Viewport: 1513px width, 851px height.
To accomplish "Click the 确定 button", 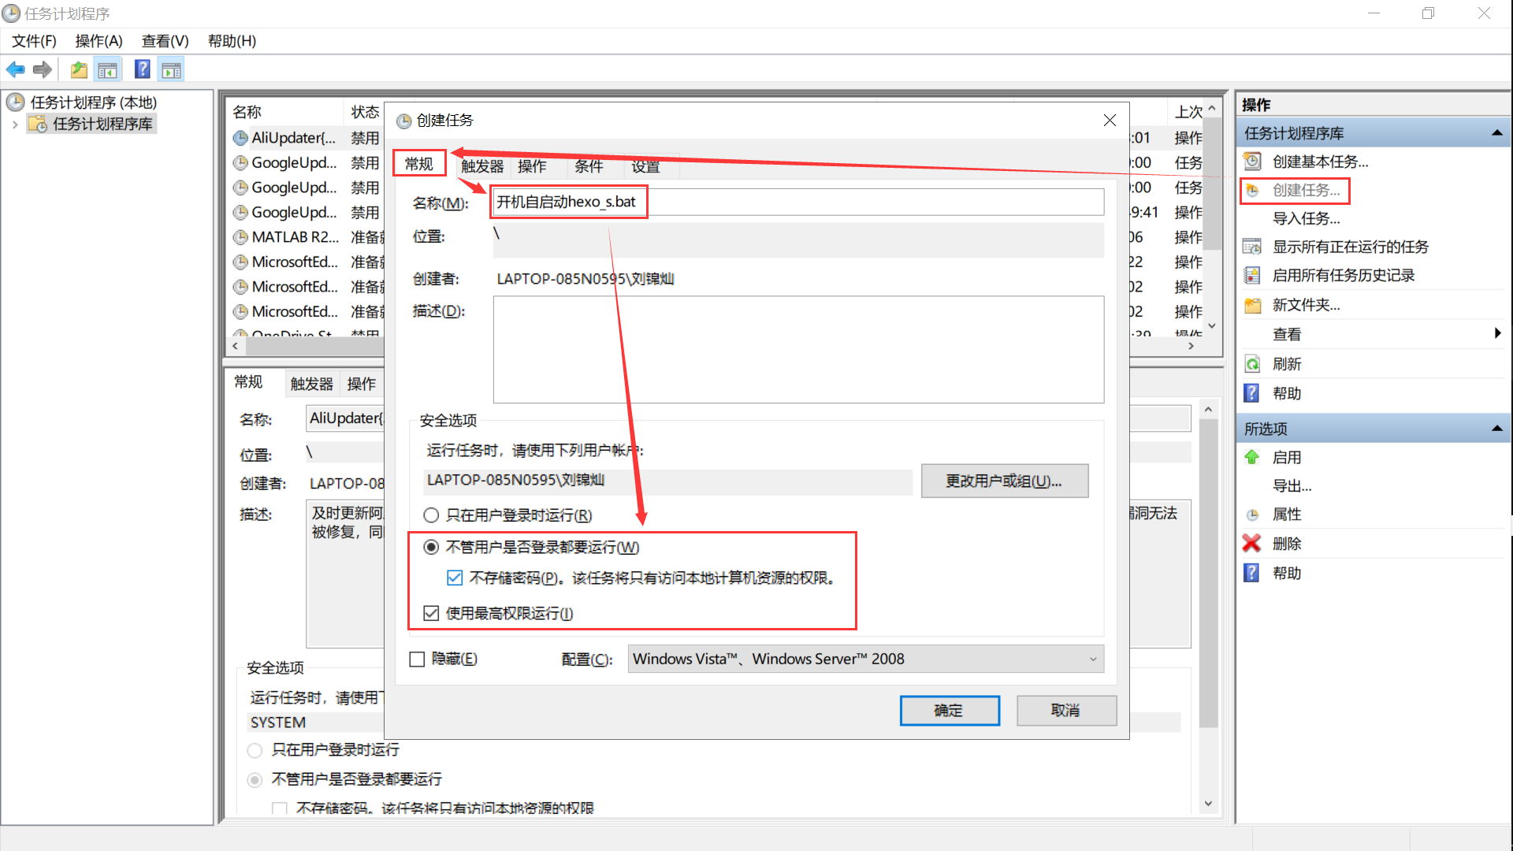I will coord(949,711).
